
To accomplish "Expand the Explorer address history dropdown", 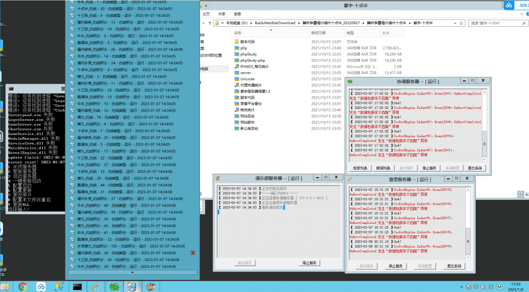I will [x=455, y=23].
